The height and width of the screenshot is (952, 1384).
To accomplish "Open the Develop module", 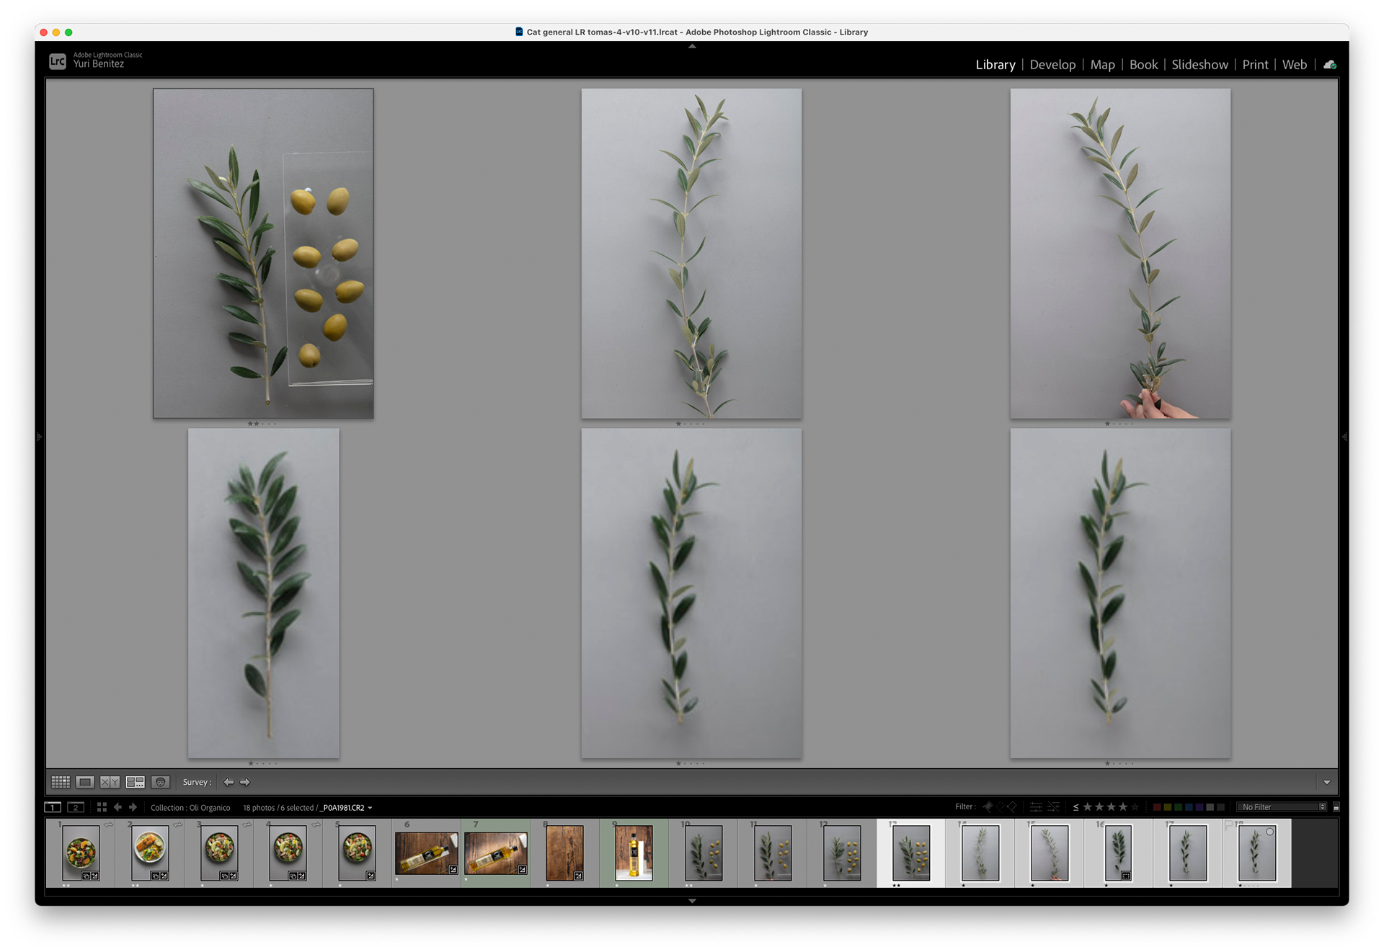I will click(x=1052, y=65).
